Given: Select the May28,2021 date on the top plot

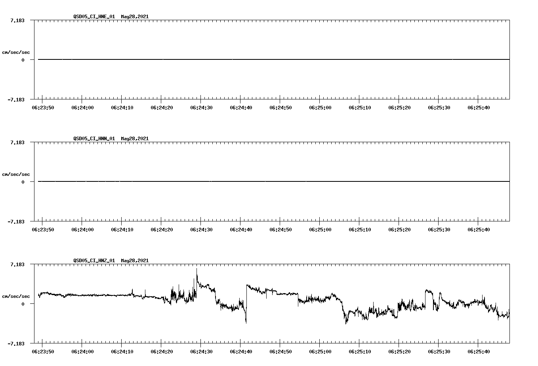Looking at the screenshot, I should tap(134, 17).
